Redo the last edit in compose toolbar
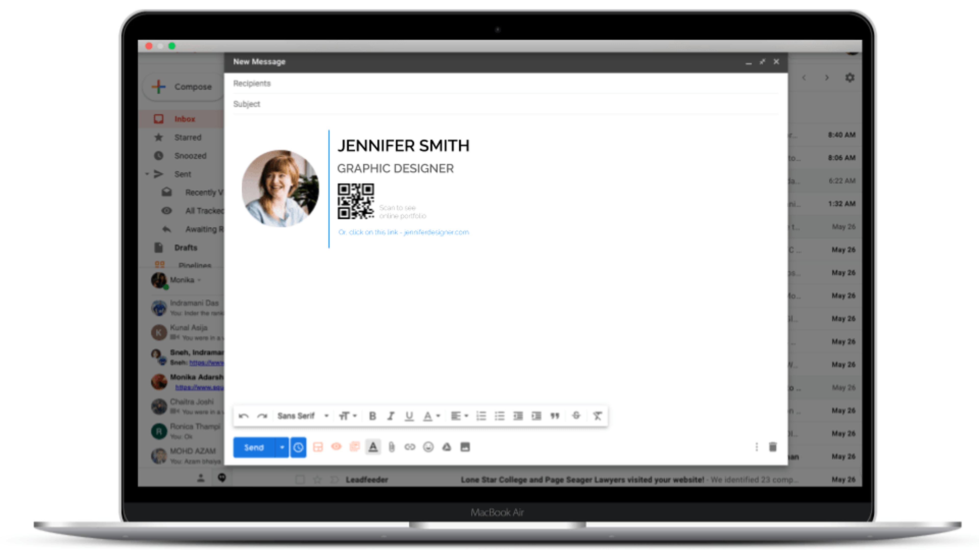Image resolution: width=979 pixels, height=550 pixels. (x=262, y=416)
